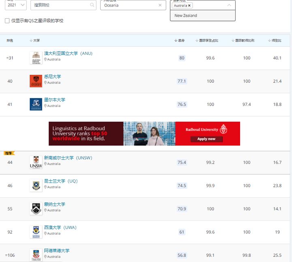Click ANU faculty student ratio 40.1
The image size is (292, 262).
click(277, 58)
